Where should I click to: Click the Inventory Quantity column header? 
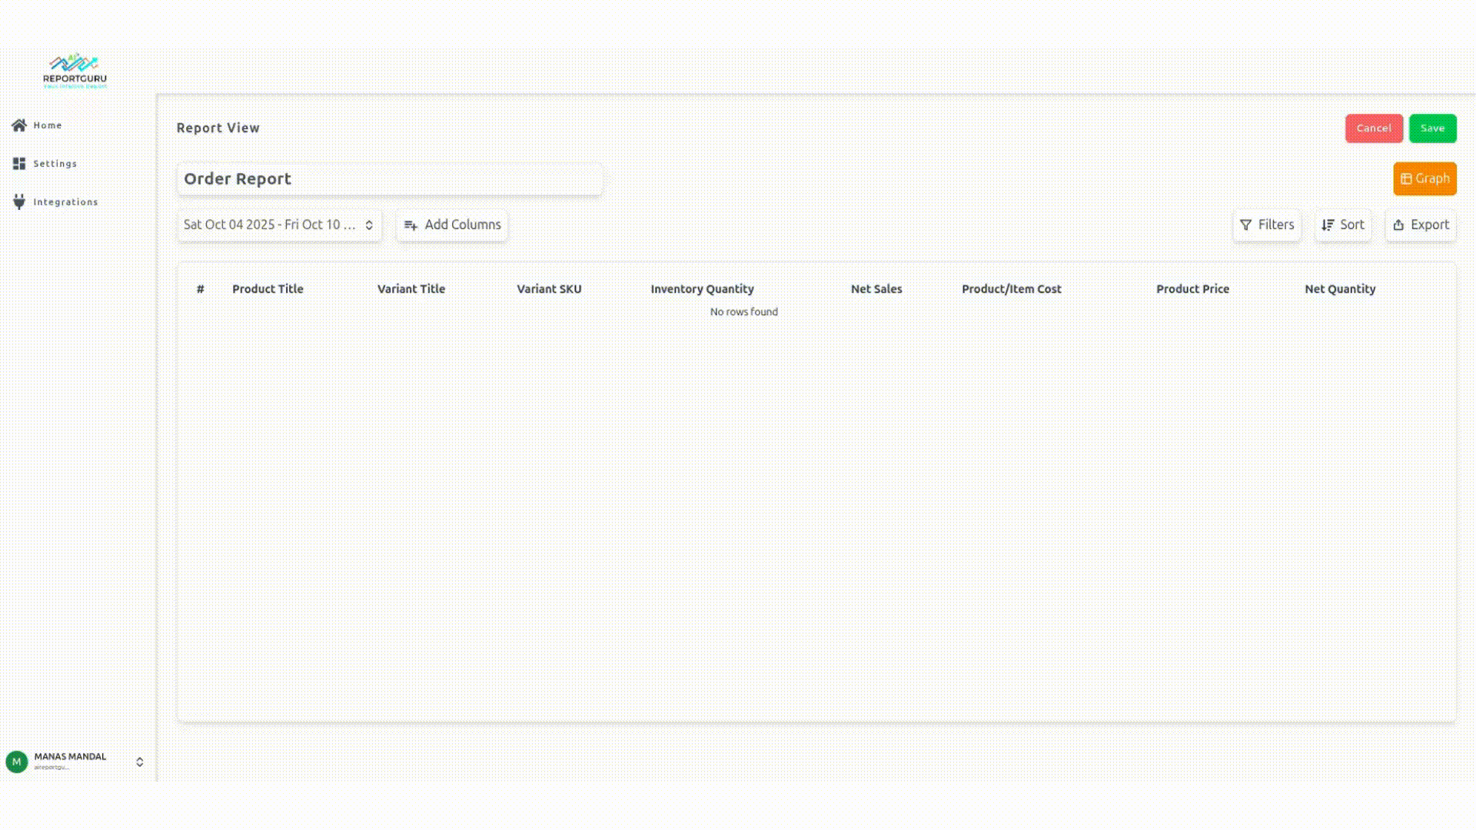point(701,289)
